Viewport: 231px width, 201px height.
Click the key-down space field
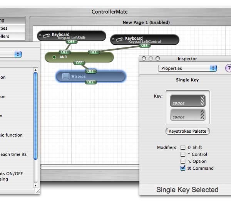point(188,101)
